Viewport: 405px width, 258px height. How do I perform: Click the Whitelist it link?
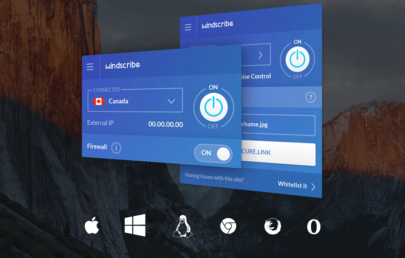tap(292, 185)
